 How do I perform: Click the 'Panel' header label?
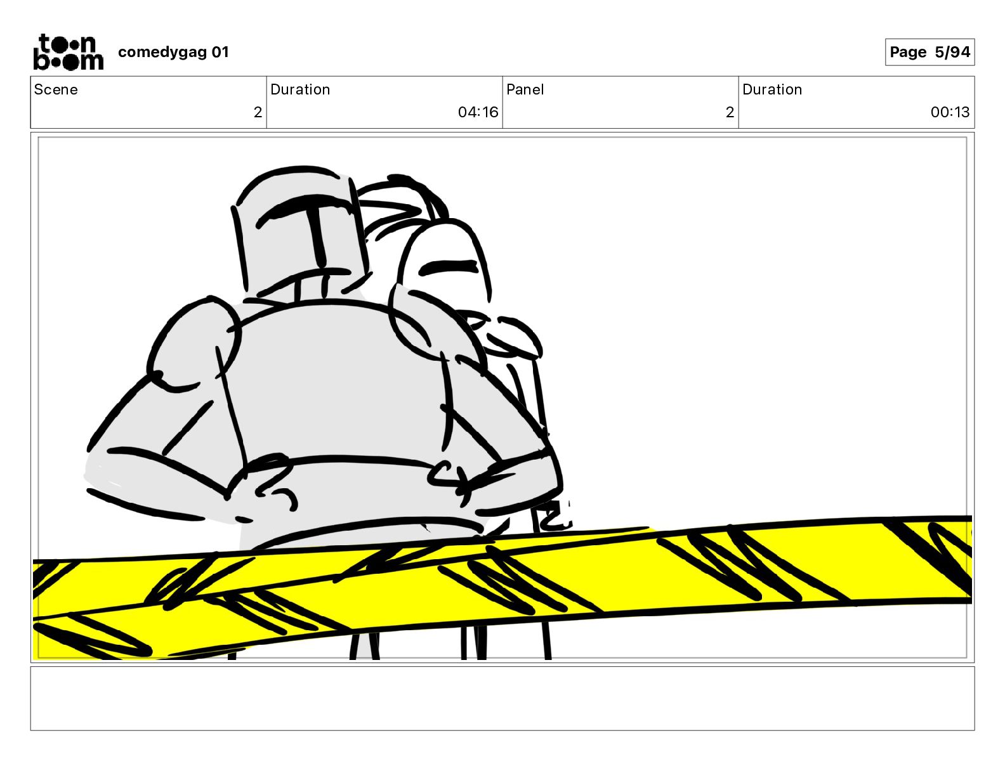click(x=525, y=89)
